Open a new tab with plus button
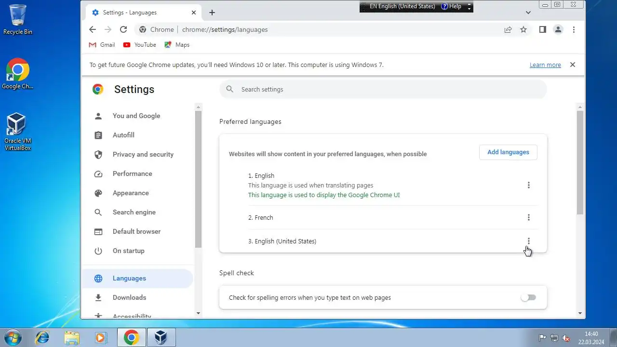Screen dimensions: 617x347 [x=212, y=13]
